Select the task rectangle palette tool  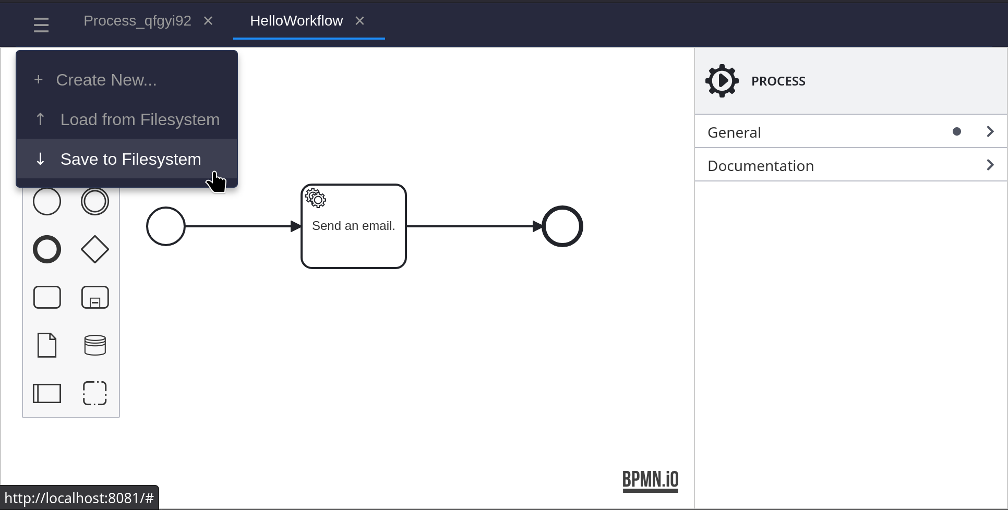click(47, 297)
